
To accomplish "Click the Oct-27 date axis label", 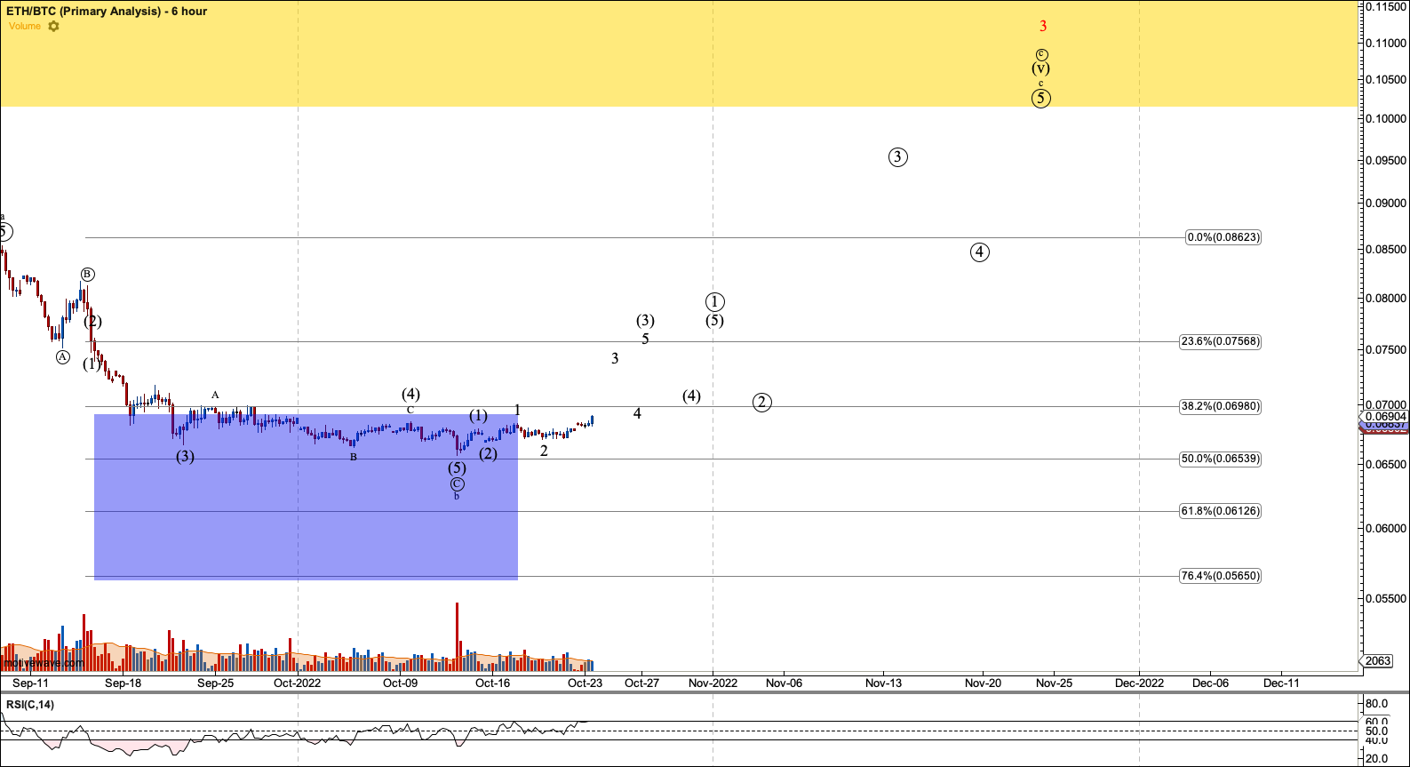I will pyautogui.click(x=641, y=683).
